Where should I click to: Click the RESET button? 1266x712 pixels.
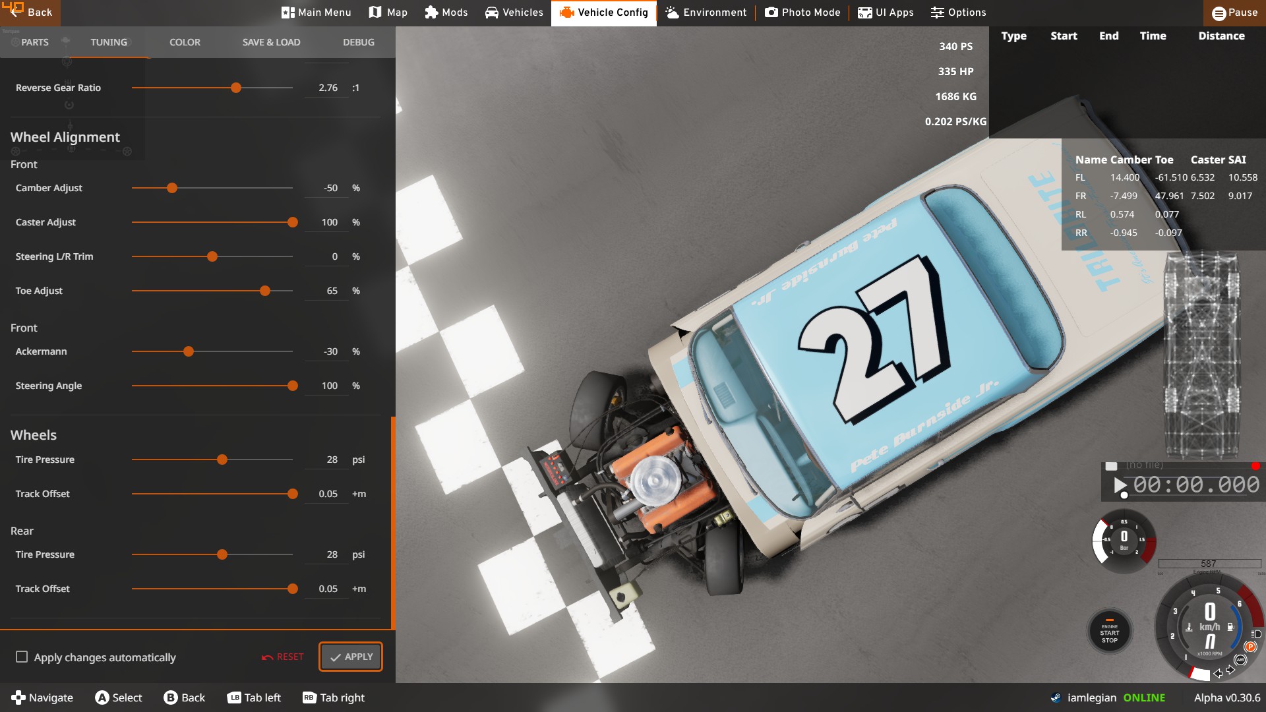click(x=282, y=657)
